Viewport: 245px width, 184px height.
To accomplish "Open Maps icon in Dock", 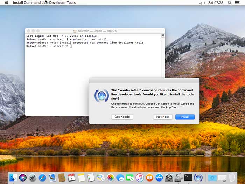I will coord(101,178).
